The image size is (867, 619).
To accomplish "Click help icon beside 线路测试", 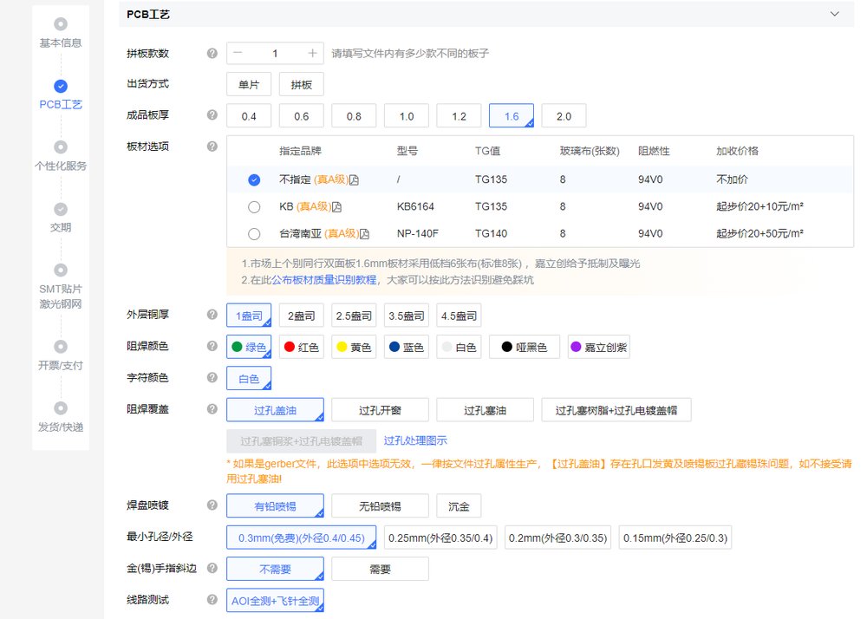I will tap(212, 600).
